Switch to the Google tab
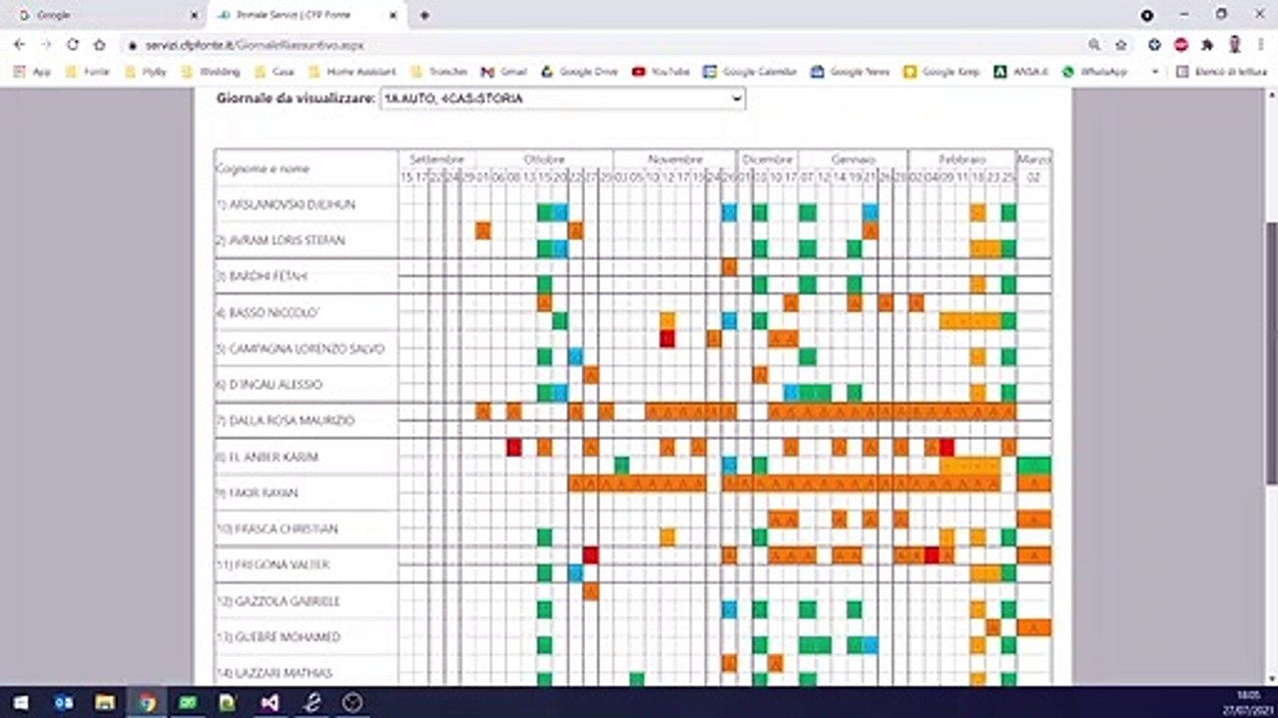The width and height of the screenshot is (1278, 718). pyautogui.click(x=100, y=15)
